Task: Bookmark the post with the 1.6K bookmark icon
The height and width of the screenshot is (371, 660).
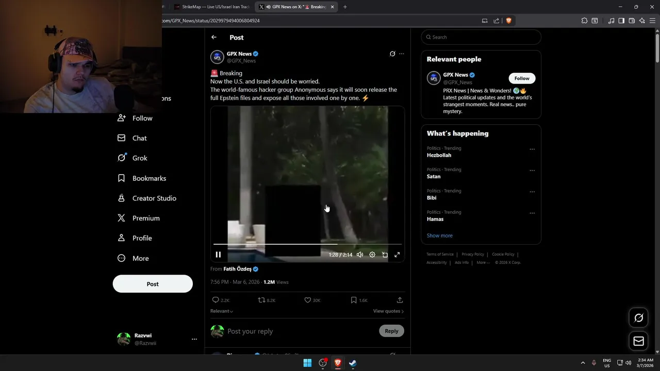Action: [x=359, y=300]
